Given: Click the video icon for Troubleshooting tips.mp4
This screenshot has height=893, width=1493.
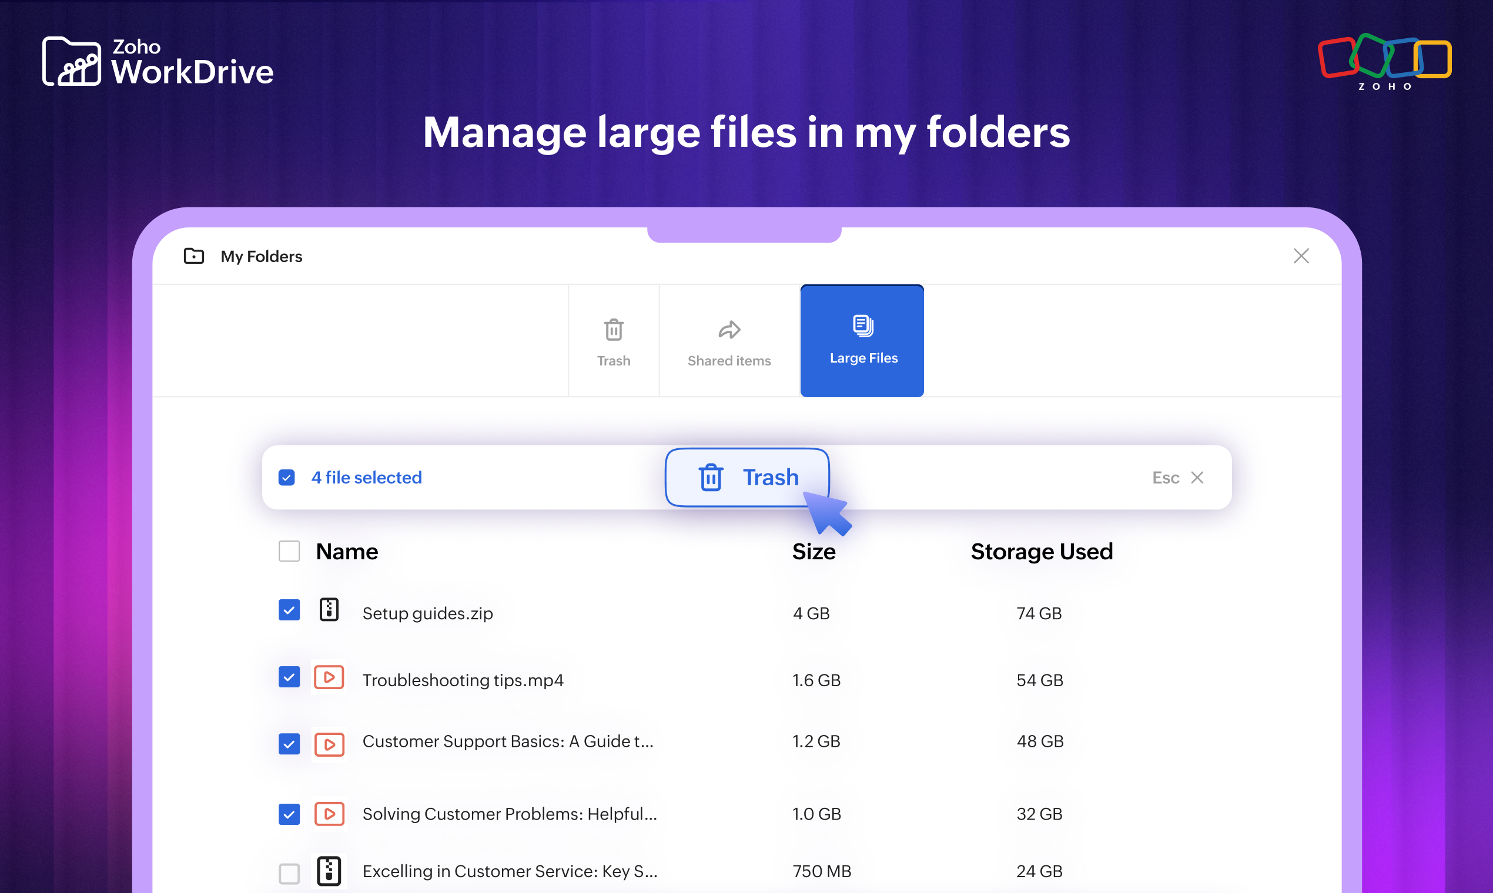Looking at the screenshot, I should (329, 677).
